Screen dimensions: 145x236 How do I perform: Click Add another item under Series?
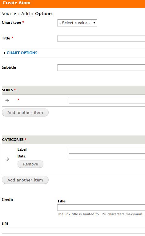click(x=25, y=112)
